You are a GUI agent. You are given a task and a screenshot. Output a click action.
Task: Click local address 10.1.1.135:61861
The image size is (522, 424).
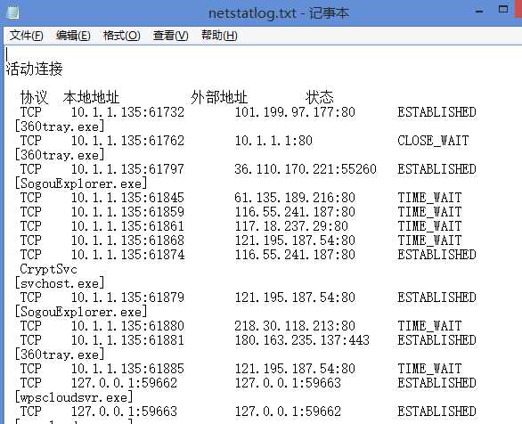[x=127, y=226]
